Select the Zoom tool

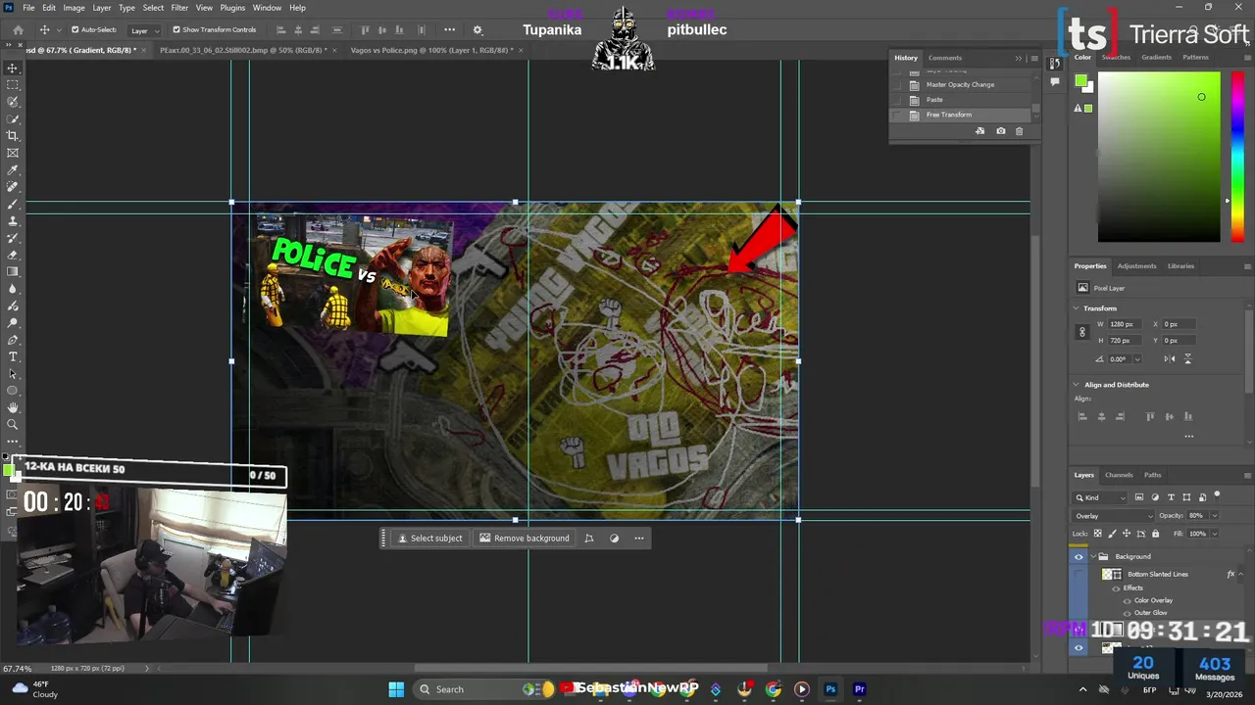(x=13, y=425)
